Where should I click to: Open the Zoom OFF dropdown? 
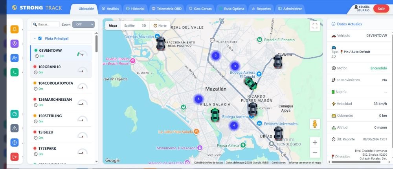coord(83,24)
